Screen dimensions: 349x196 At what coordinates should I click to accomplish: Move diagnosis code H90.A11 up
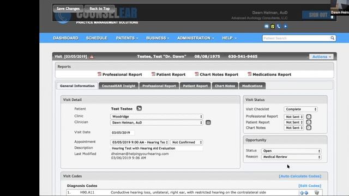click(x=302, y=193)
